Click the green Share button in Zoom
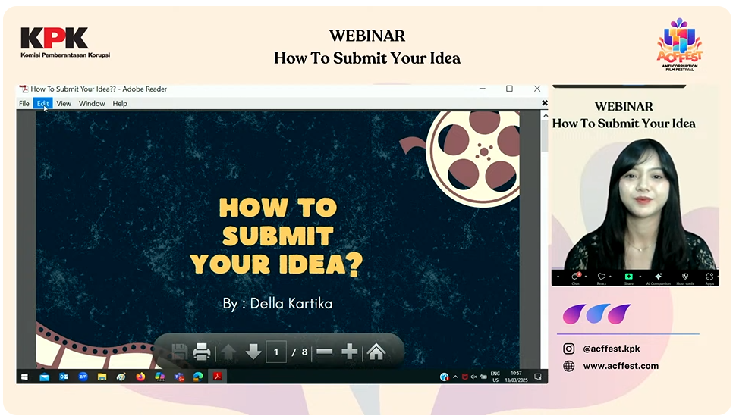Screen dimensions: 736x419 coord(628,278)
